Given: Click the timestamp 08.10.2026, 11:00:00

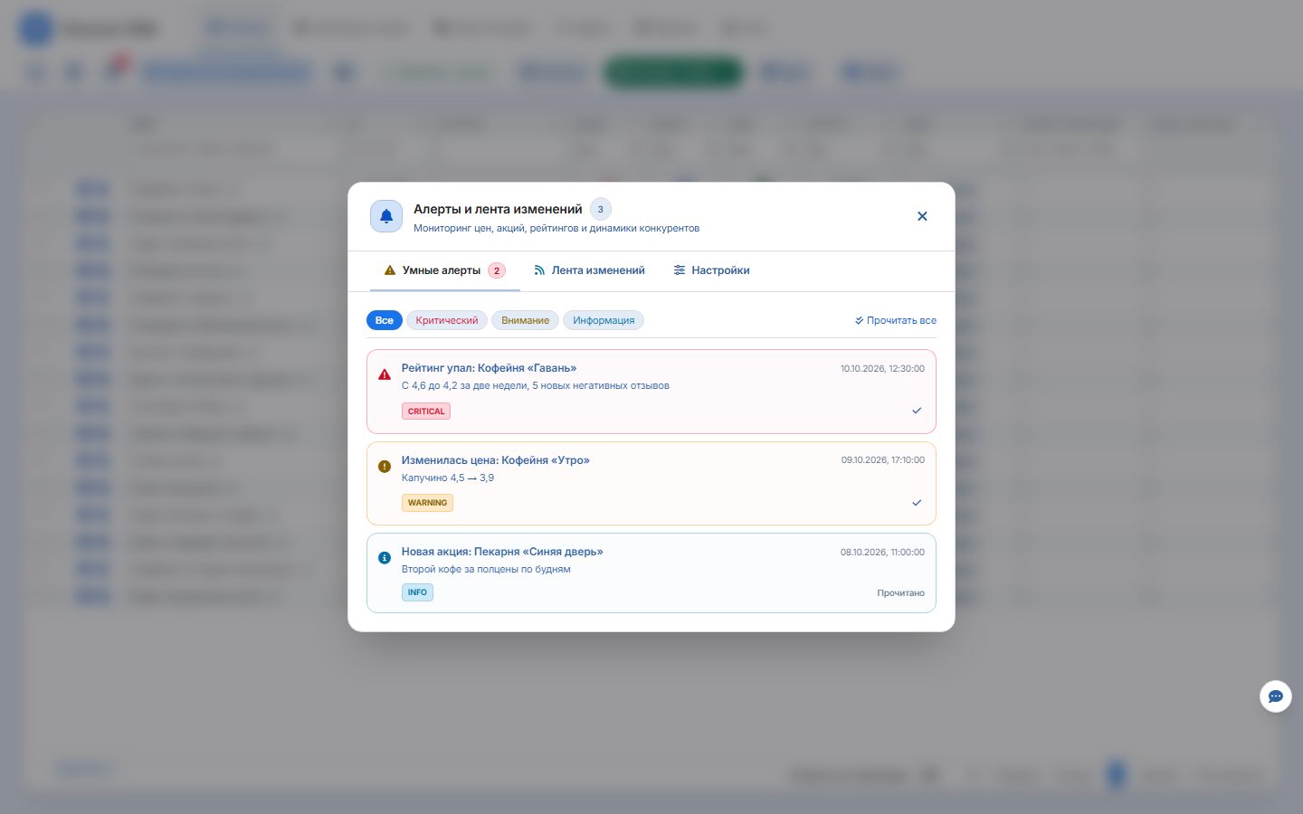Looking at the screenshot, I should pyautogui.click(x=882, y=552).
